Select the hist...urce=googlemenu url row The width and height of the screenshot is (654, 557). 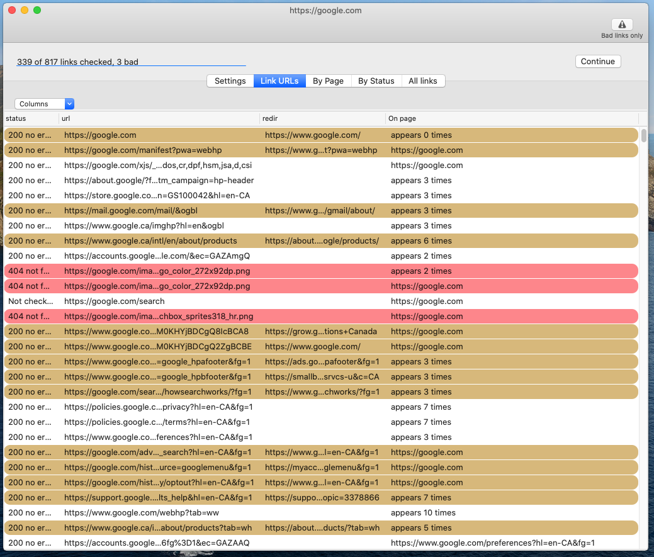click(x=321, y=468)
